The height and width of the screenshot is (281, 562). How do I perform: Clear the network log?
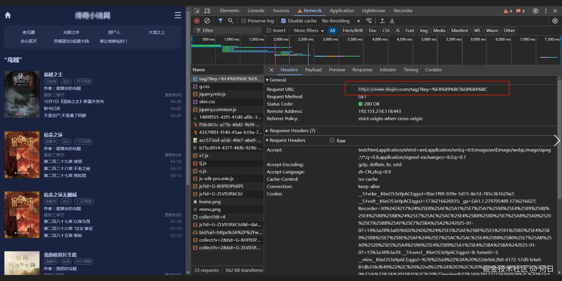(x=207, y=21)
